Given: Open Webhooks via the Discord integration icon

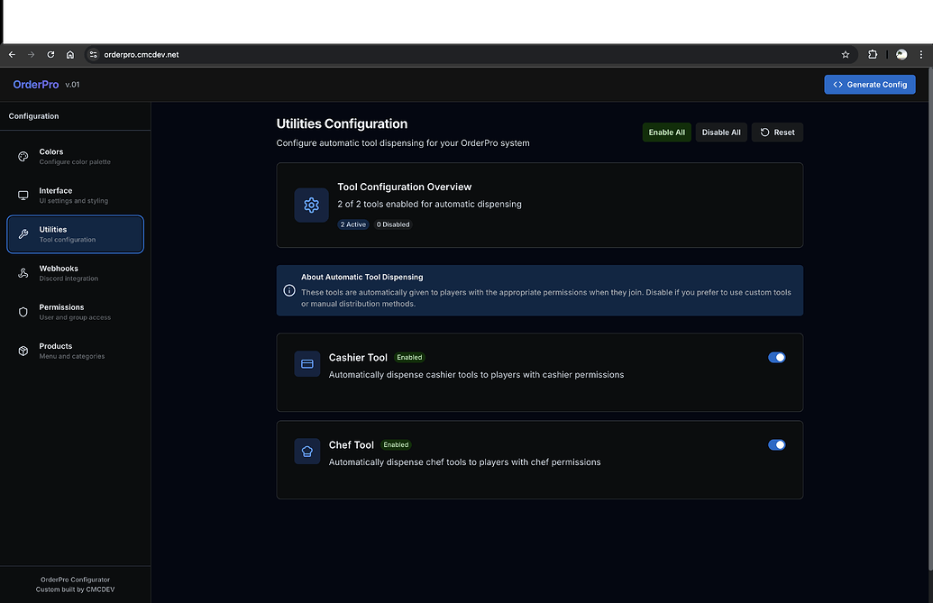Looking at the screenshot, I should (x=23, y=272).
